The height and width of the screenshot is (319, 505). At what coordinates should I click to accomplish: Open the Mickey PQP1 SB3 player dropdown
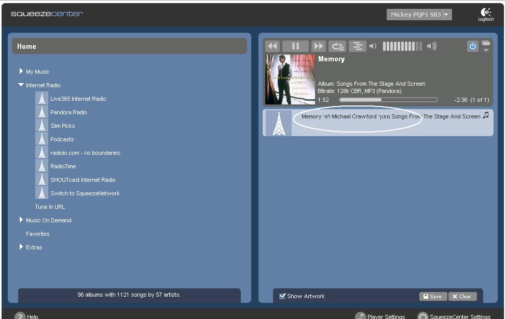coord(419,15)
